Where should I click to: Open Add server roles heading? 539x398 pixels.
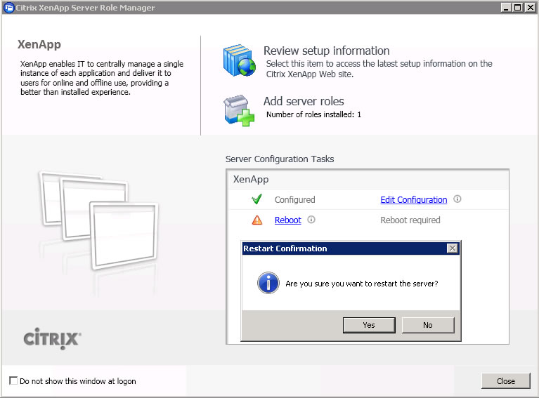point(304,101)
